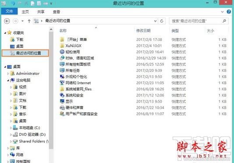
Task: Click the search magnifier icon
Action: pyautogui.click(x=224, y=21)
